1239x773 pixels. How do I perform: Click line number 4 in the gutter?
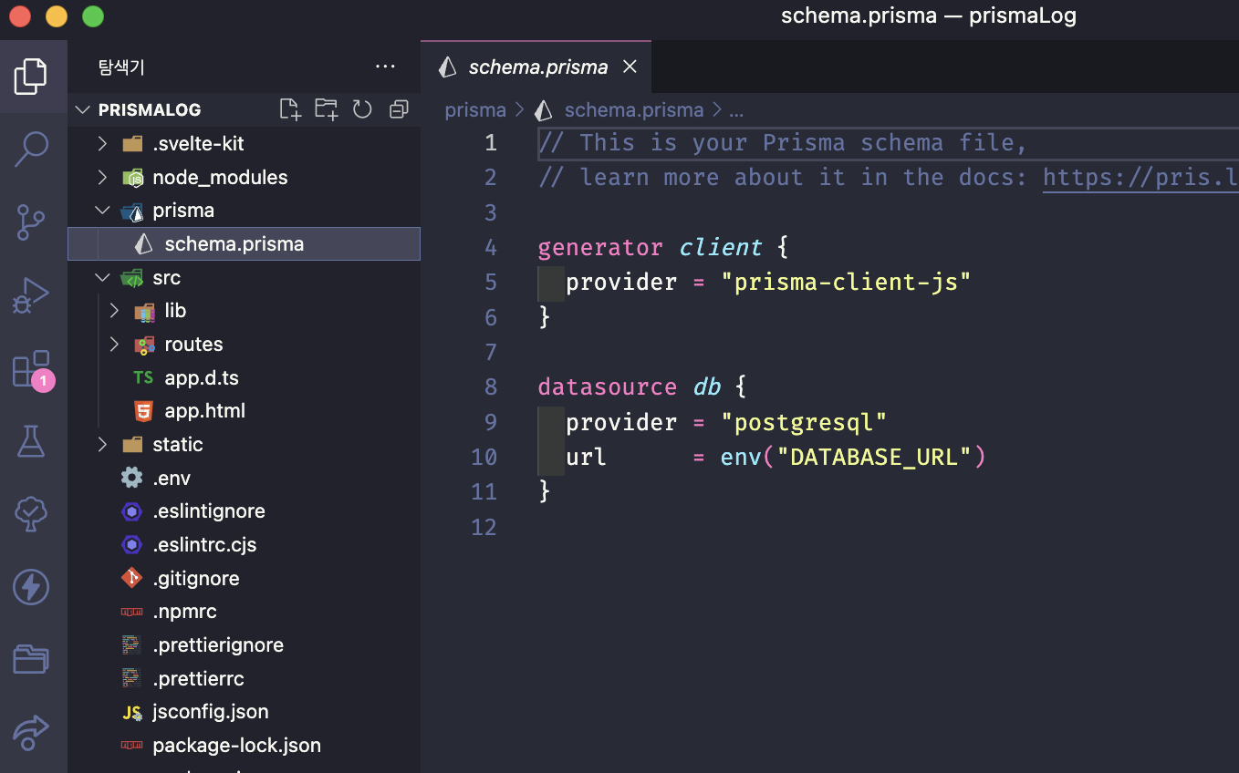[491, 247]
